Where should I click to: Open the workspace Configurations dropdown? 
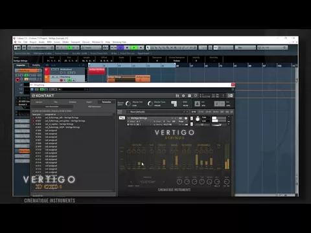tap(41, 47)
